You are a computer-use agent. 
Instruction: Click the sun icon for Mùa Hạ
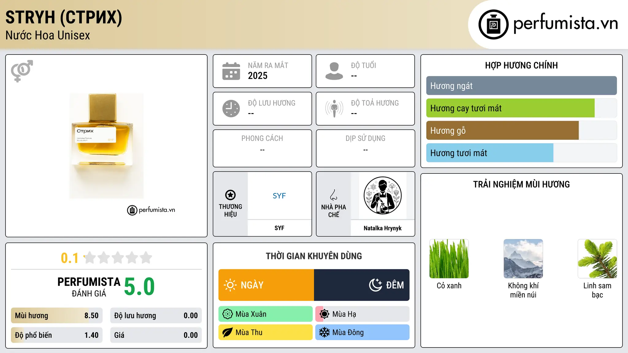324,314
